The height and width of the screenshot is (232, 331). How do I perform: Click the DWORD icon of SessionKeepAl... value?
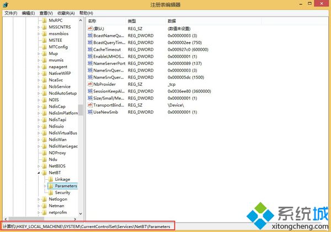tap(90, 91)
